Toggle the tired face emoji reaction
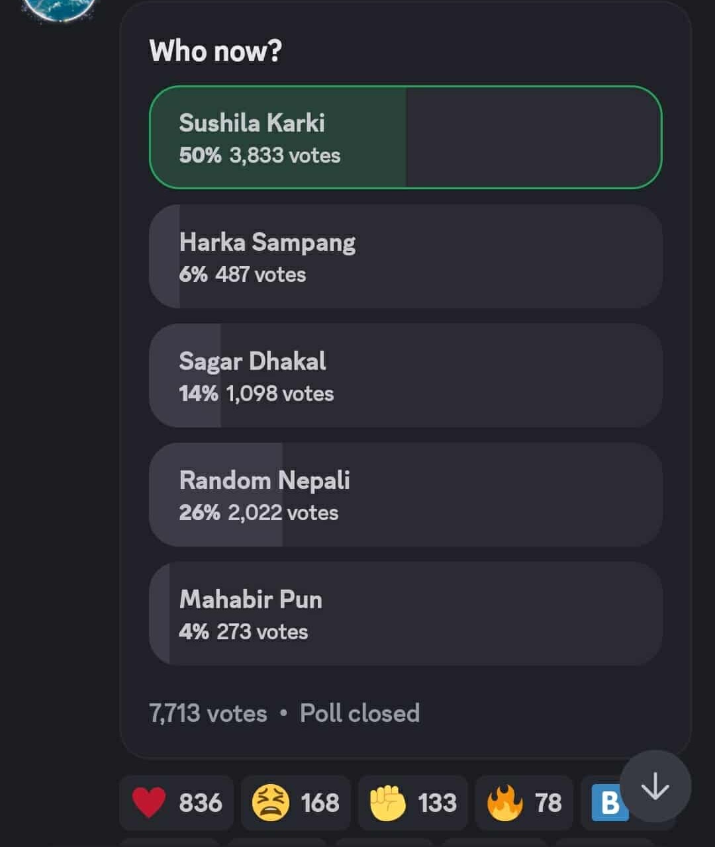The width and height of the screenshot is (715, 847). pos(295,803)
